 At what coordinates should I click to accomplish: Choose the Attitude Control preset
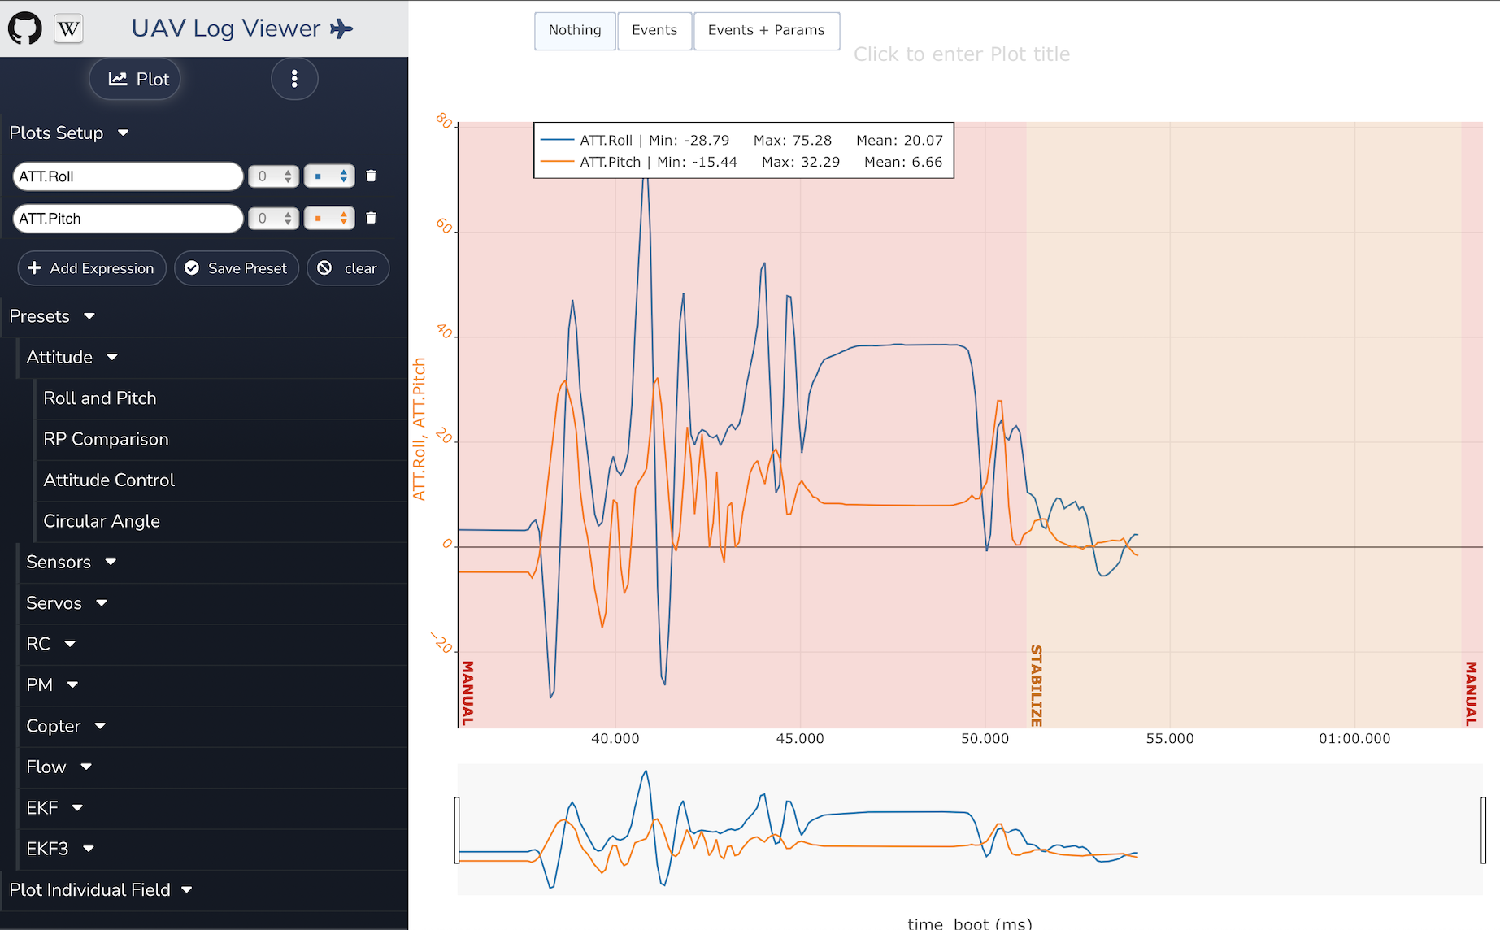[109, 480]
